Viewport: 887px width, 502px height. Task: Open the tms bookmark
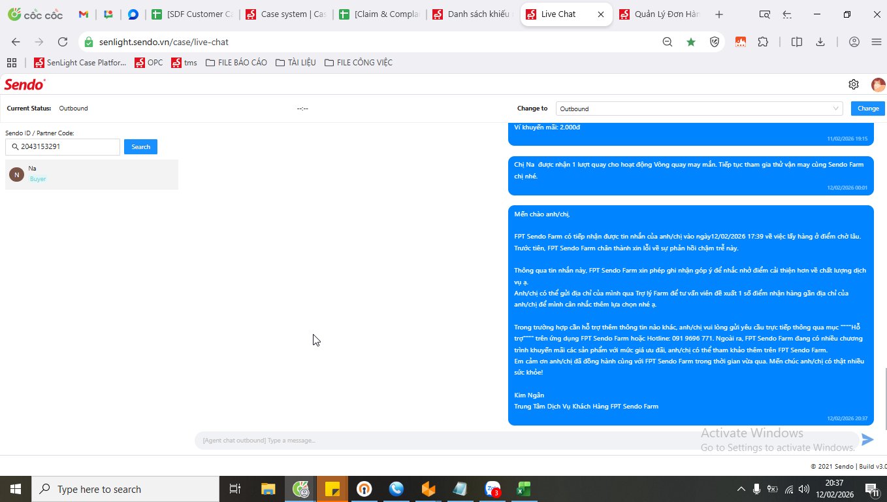click(x=184, y=63)
